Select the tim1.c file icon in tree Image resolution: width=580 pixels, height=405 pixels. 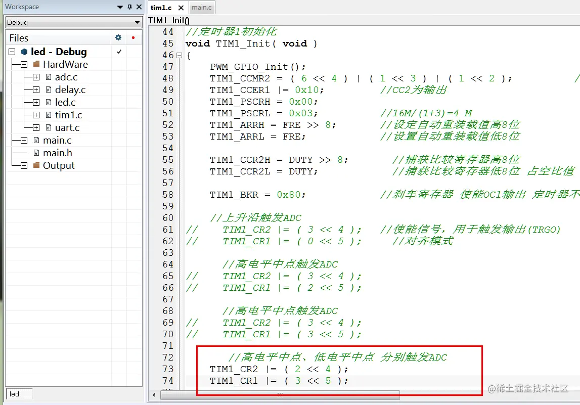pyautogui.click(x=49, y=115)
